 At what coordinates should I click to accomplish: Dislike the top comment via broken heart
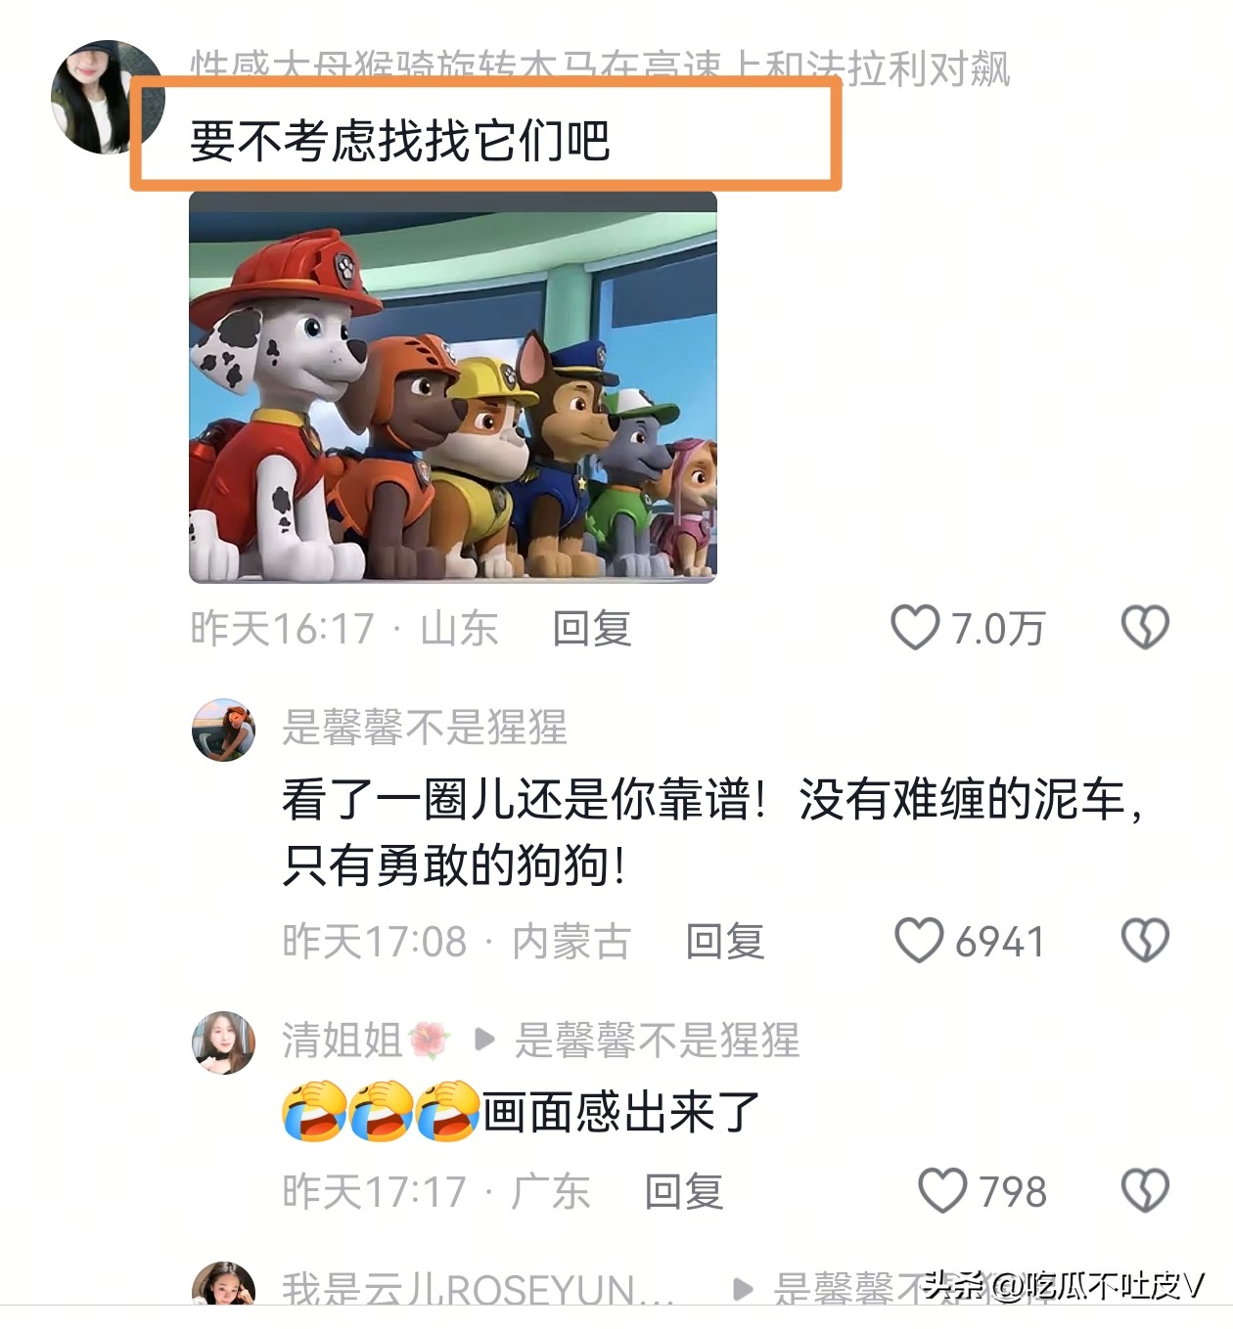[1145, 627]
